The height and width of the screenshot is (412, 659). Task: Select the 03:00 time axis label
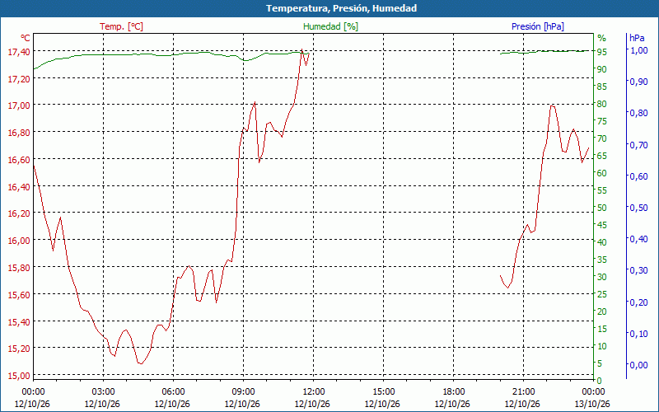point(104,392)
